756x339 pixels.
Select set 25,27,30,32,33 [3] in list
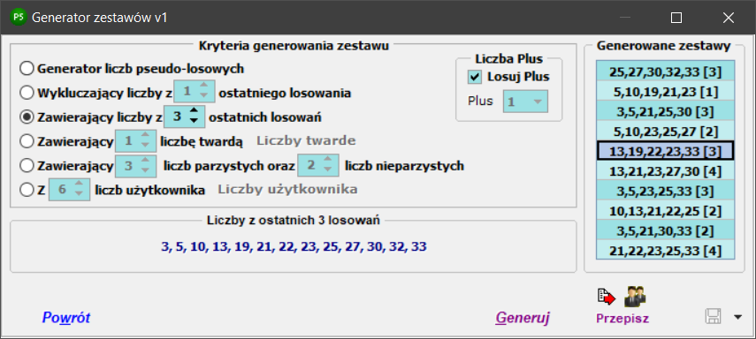click(x=665, y=72)
